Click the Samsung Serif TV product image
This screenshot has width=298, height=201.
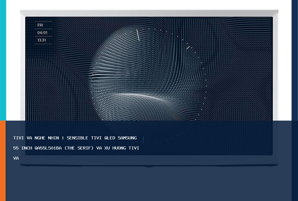tap(149, 88)
